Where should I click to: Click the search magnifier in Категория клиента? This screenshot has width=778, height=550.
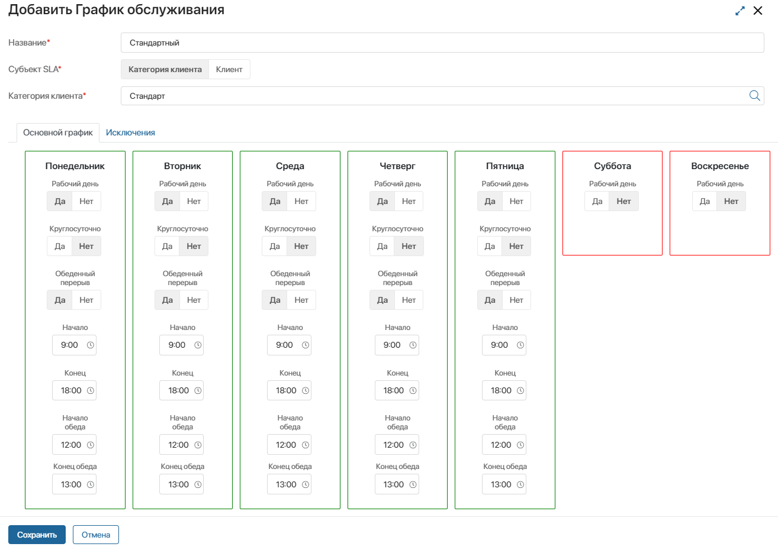tap(754, 96)
